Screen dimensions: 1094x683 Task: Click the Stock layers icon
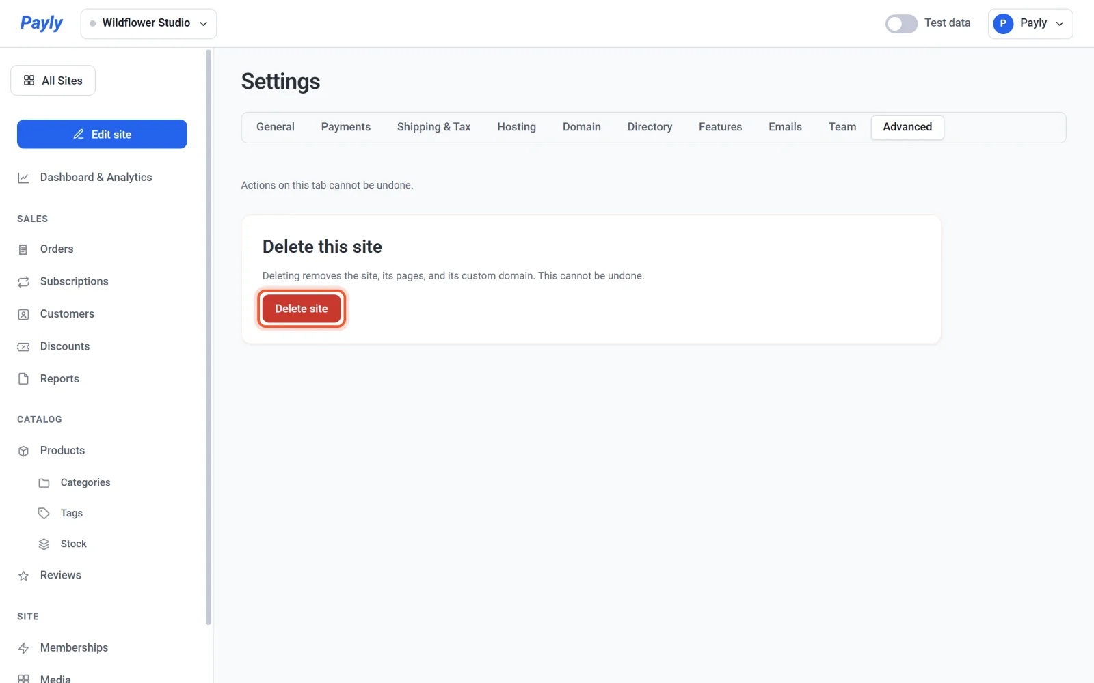coord(44,544)
